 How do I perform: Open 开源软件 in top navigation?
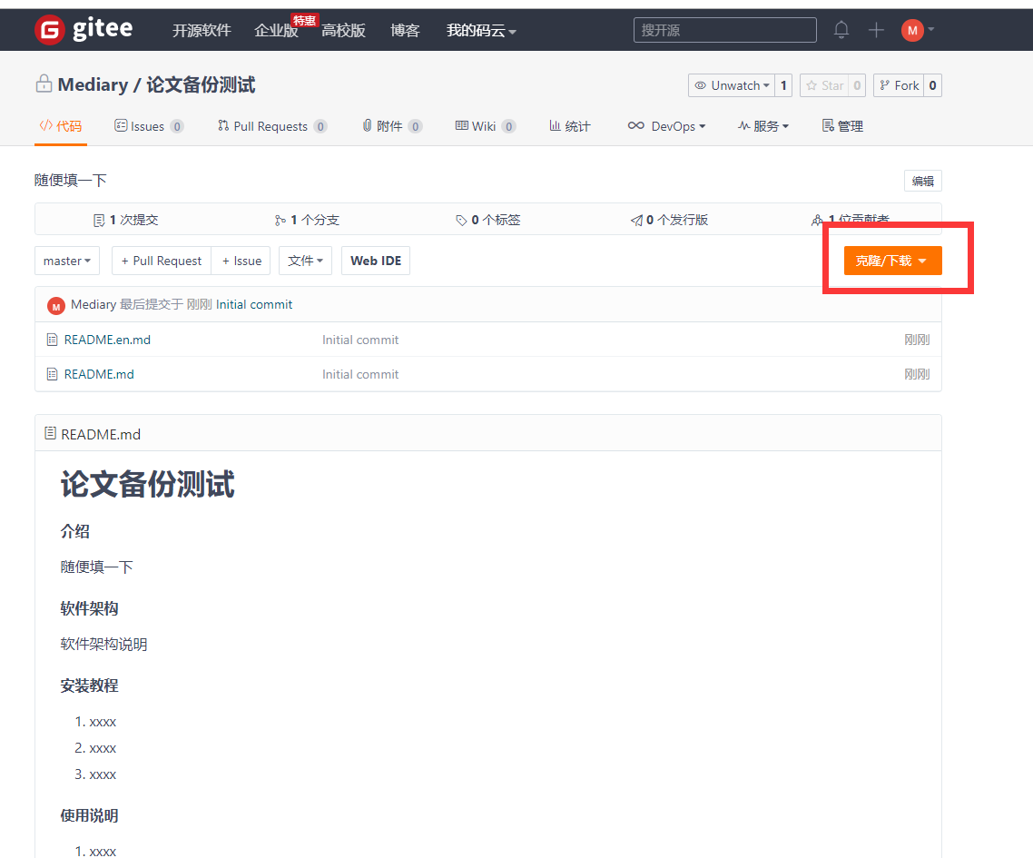[202, 30]
